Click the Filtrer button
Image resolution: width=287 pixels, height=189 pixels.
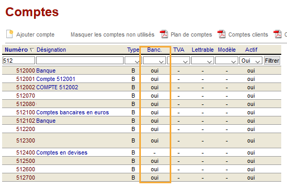[x=272, y=61]
